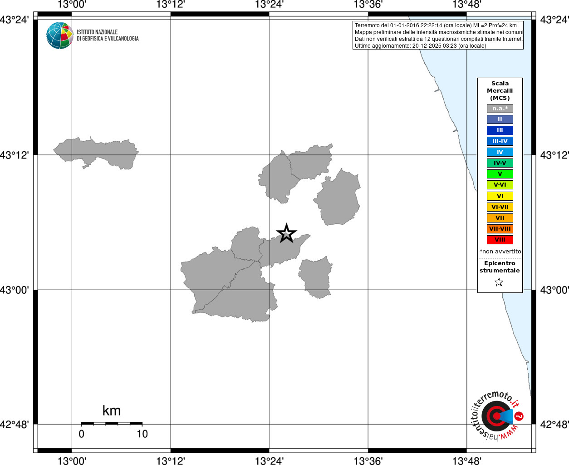This screenshot has height=465, width=569.
Task: Click the 'km' scale bar label
Action: pos(112,411)
